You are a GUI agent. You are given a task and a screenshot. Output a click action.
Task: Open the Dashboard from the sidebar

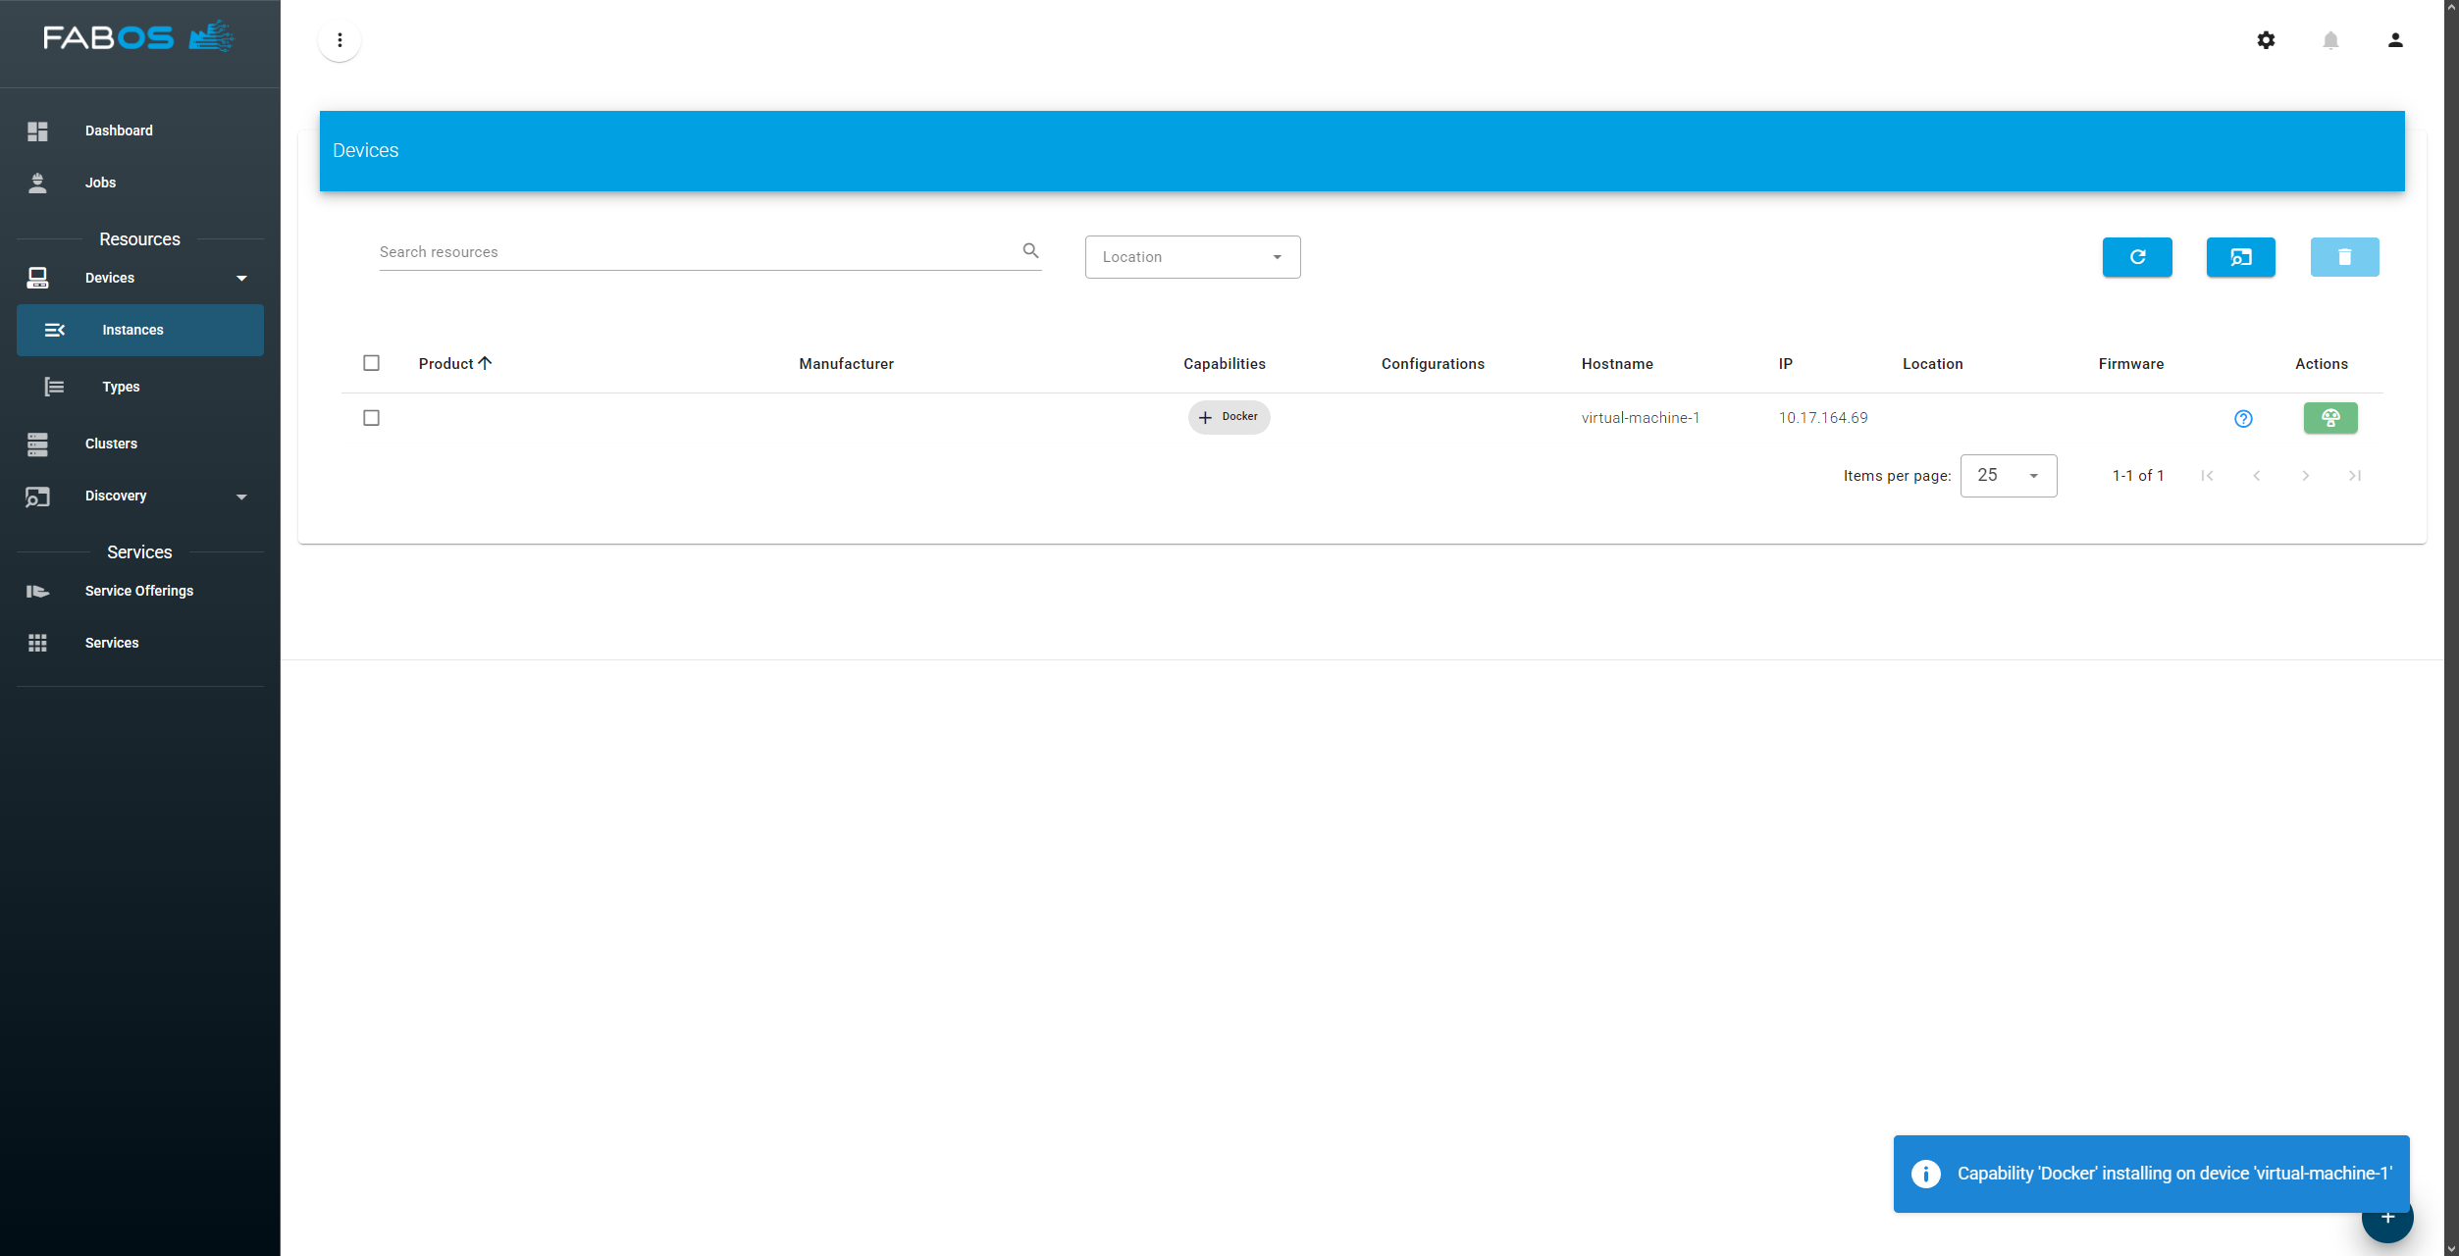pyautogui.click(x=119, y=130)
